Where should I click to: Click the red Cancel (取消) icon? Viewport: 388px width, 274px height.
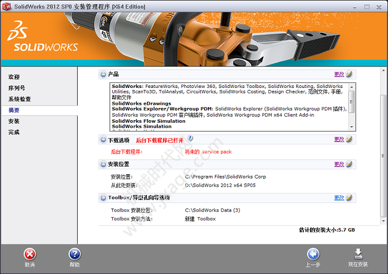point(30,255)
